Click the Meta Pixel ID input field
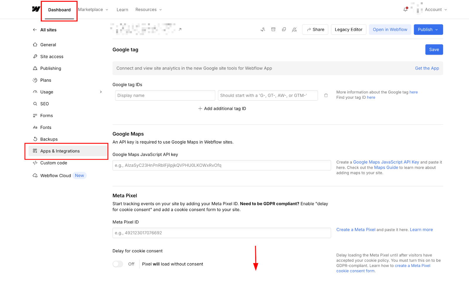 click(222, 233)
